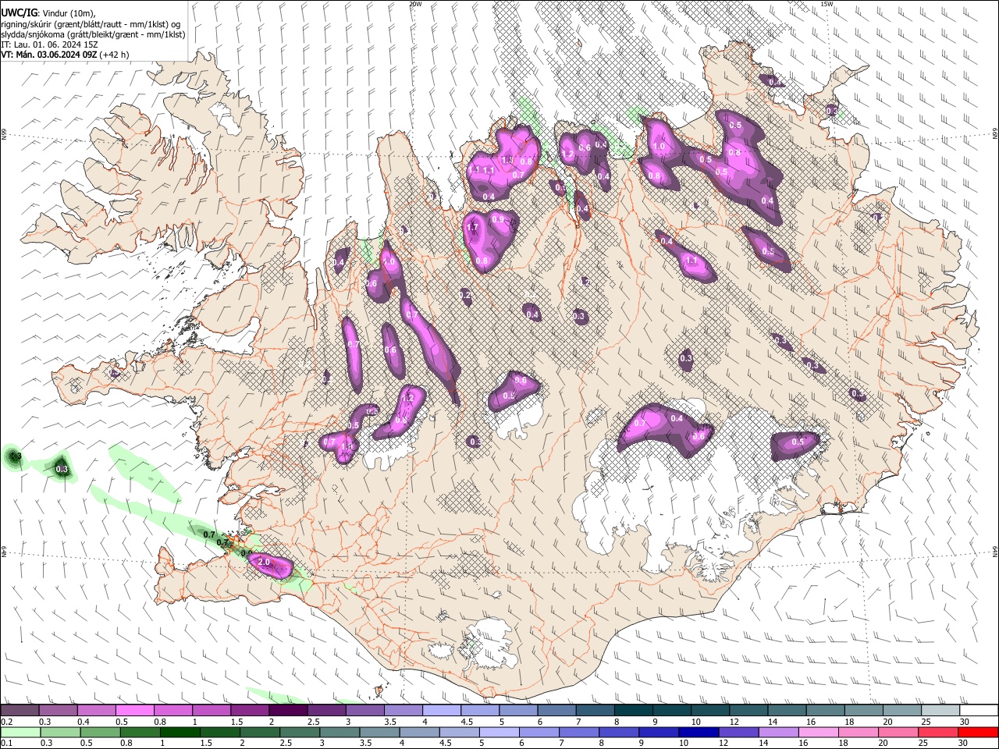Click the top-row swatch between 20 and 25
The height and width of the screenshot is (749, 999).
[902, 711]
